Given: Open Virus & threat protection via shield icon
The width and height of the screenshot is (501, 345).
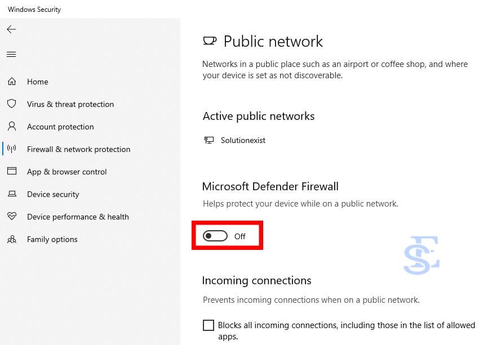Looking at the screenshot, I should point(11,104).
